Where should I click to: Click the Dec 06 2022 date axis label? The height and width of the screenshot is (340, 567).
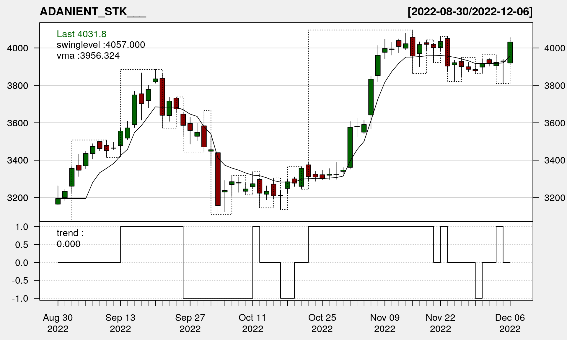(510, 323)
